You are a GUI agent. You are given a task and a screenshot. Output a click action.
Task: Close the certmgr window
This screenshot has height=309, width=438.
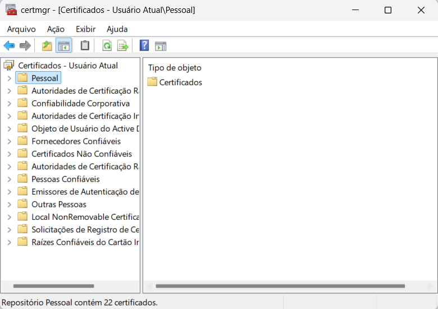click(421, 10)
